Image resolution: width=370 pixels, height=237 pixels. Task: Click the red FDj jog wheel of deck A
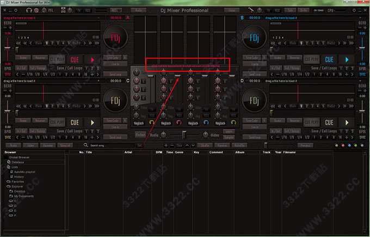tap(115, 38)
